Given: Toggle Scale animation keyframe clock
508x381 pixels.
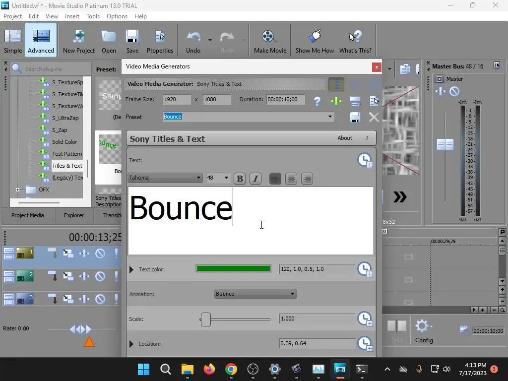Looking at the screenshot, I should click(x=365, y=319).
